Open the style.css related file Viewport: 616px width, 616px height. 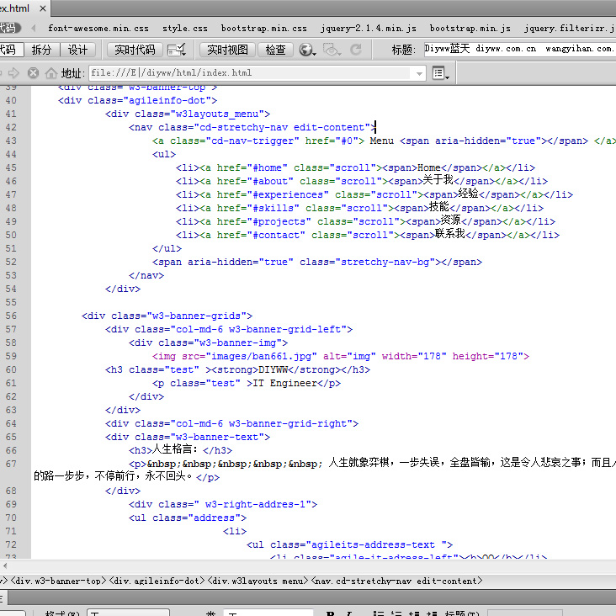(184, 28)
